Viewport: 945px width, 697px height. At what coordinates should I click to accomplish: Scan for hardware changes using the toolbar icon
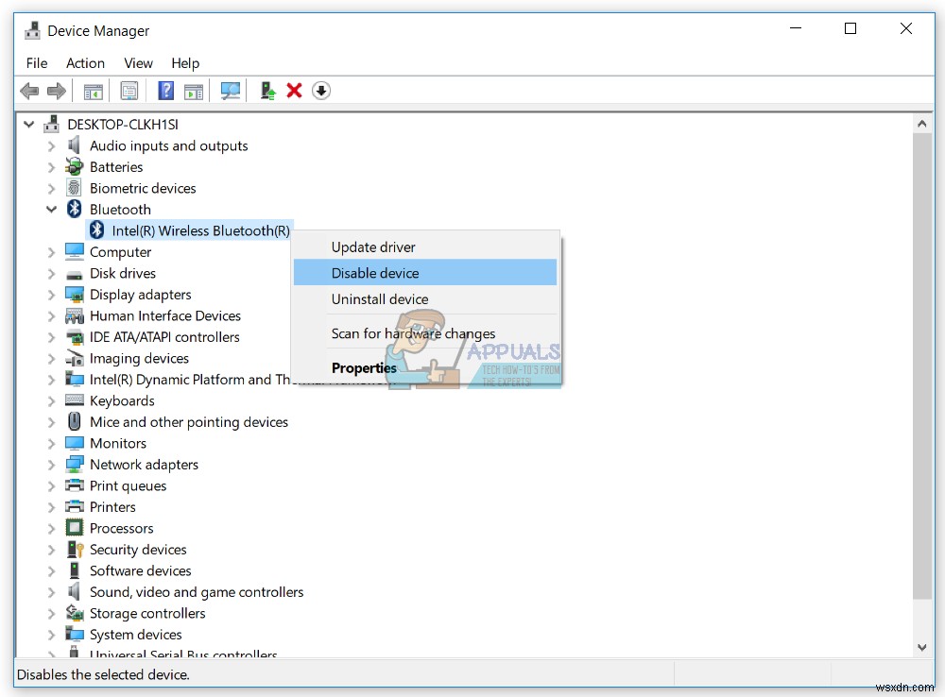(231, 90)
